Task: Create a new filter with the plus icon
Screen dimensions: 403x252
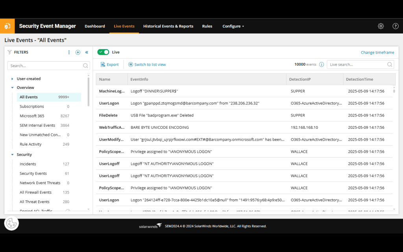Action: click(78, 52)
